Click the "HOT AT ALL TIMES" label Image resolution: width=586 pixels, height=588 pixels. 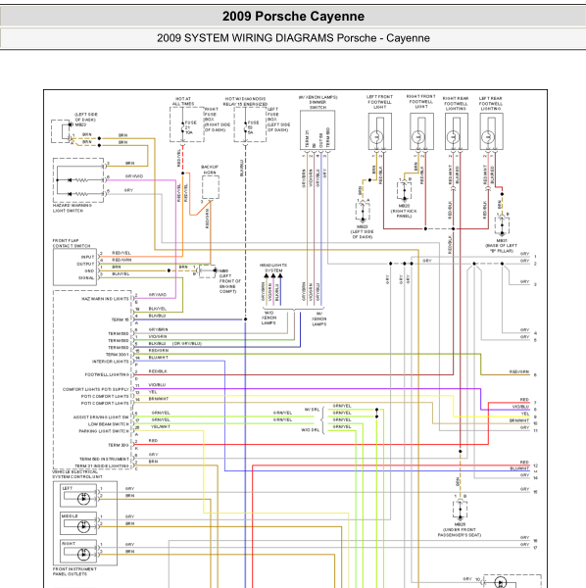coord(183,101)
